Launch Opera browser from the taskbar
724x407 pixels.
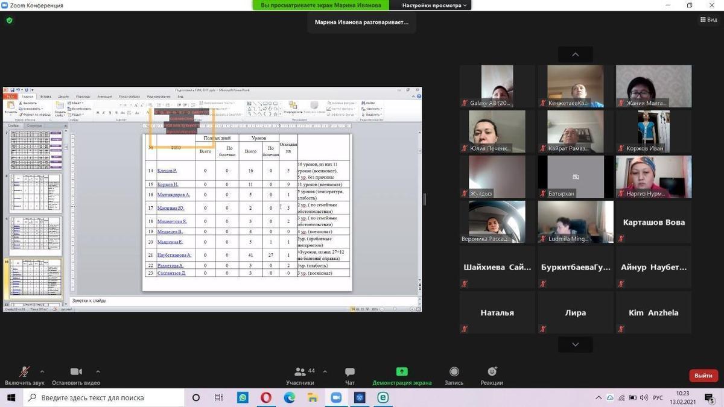(x=266, y=397)
